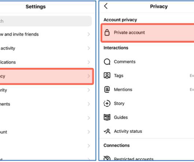
Task: Click the Restricted accounts icon
Action: pyautogui.click(x=107, y=158)
